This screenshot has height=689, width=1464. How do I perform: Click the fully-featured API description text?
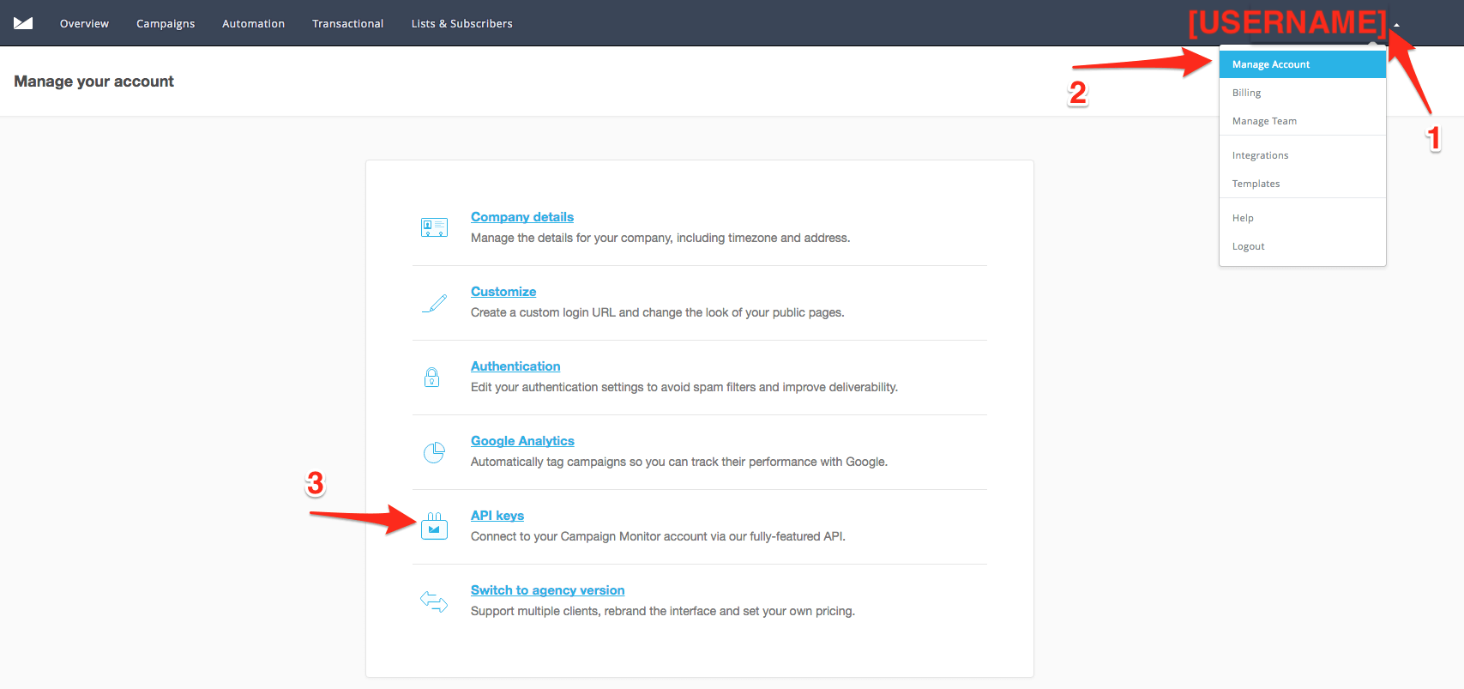pyautogui.click(x=658, y=536)
